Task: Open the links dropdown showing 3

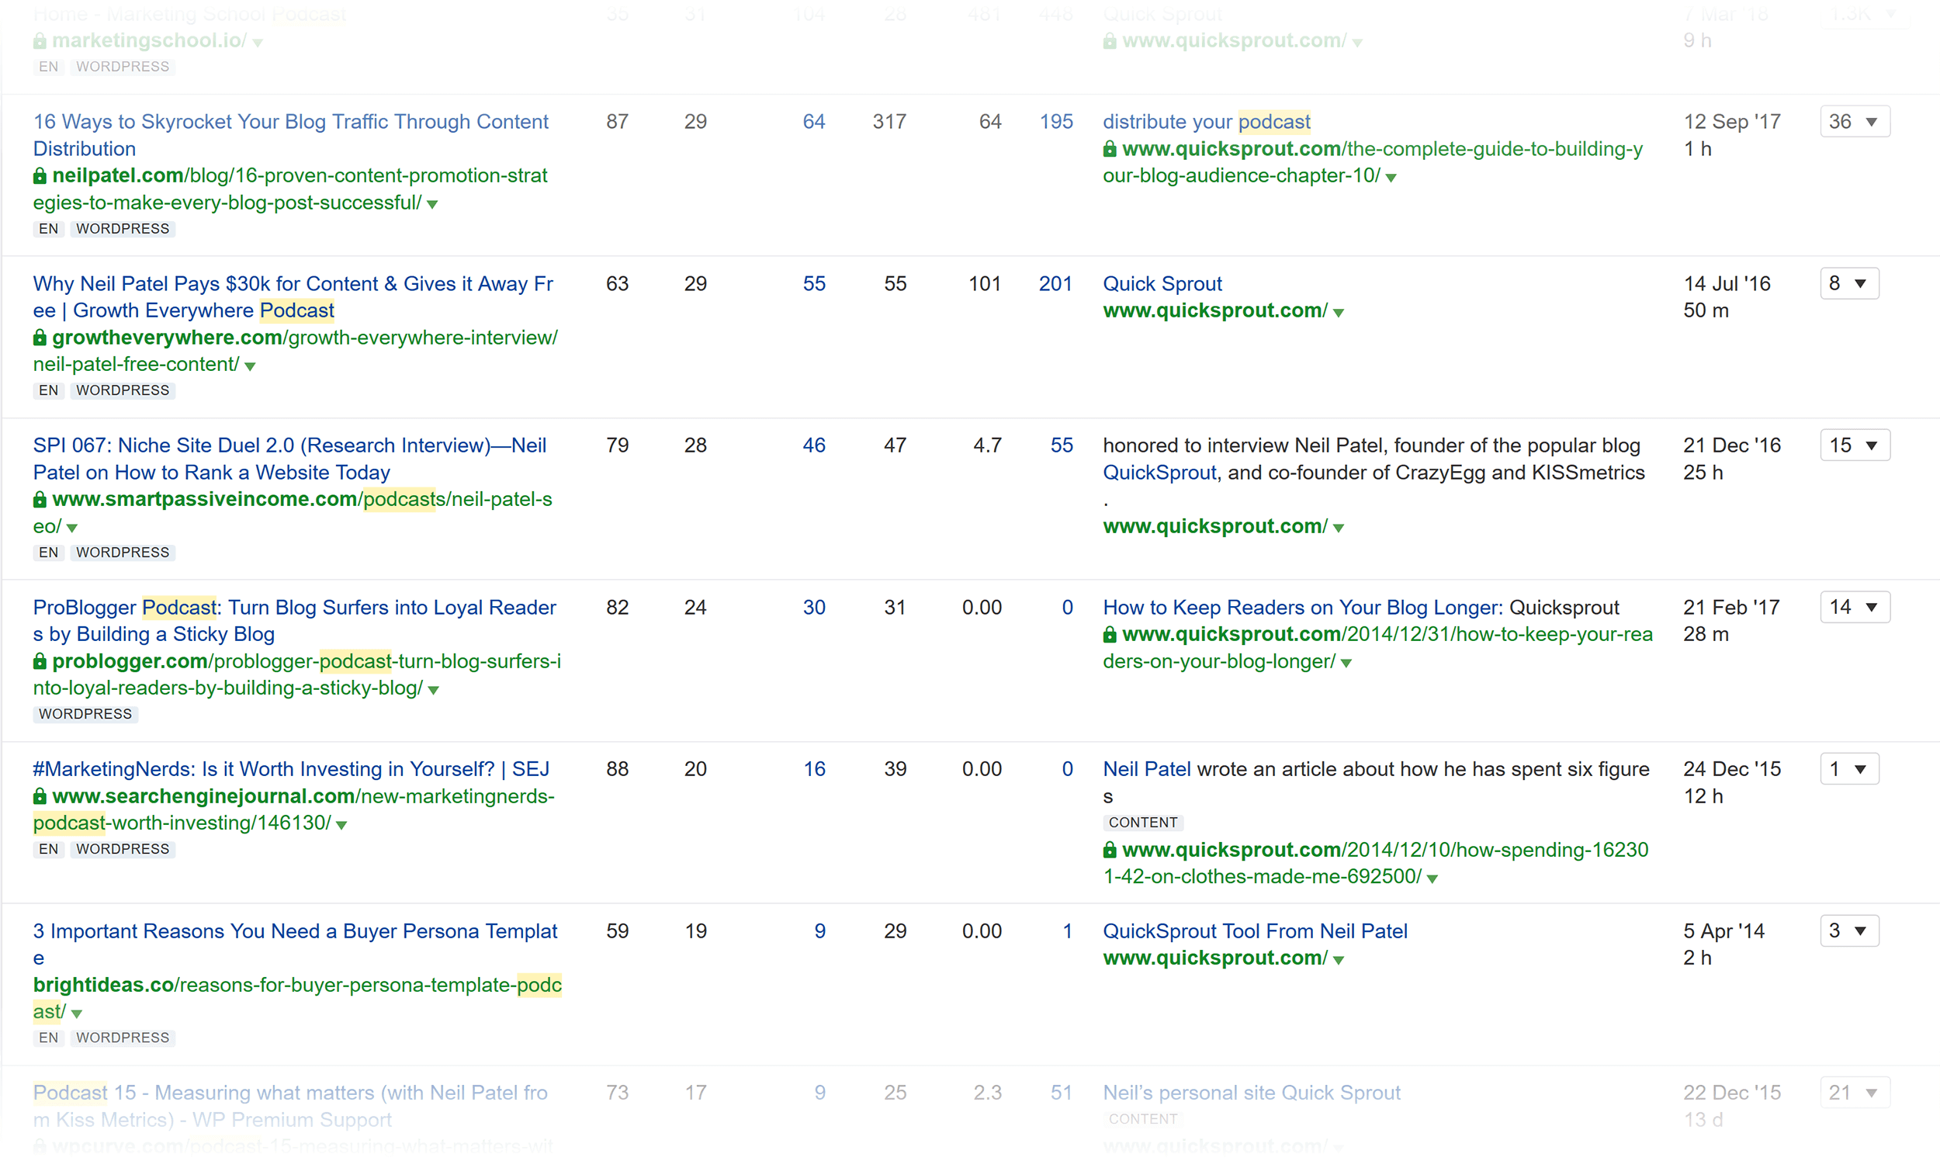Action: 1849,931
